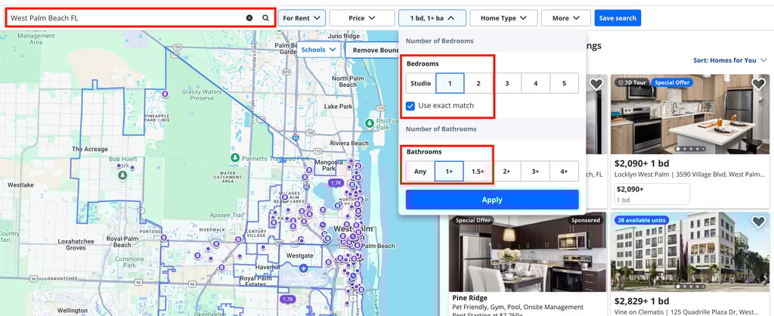Select 4 bedrooms option
The width and height of the screenshot is (774, 316).
click(x=536, y=83)
